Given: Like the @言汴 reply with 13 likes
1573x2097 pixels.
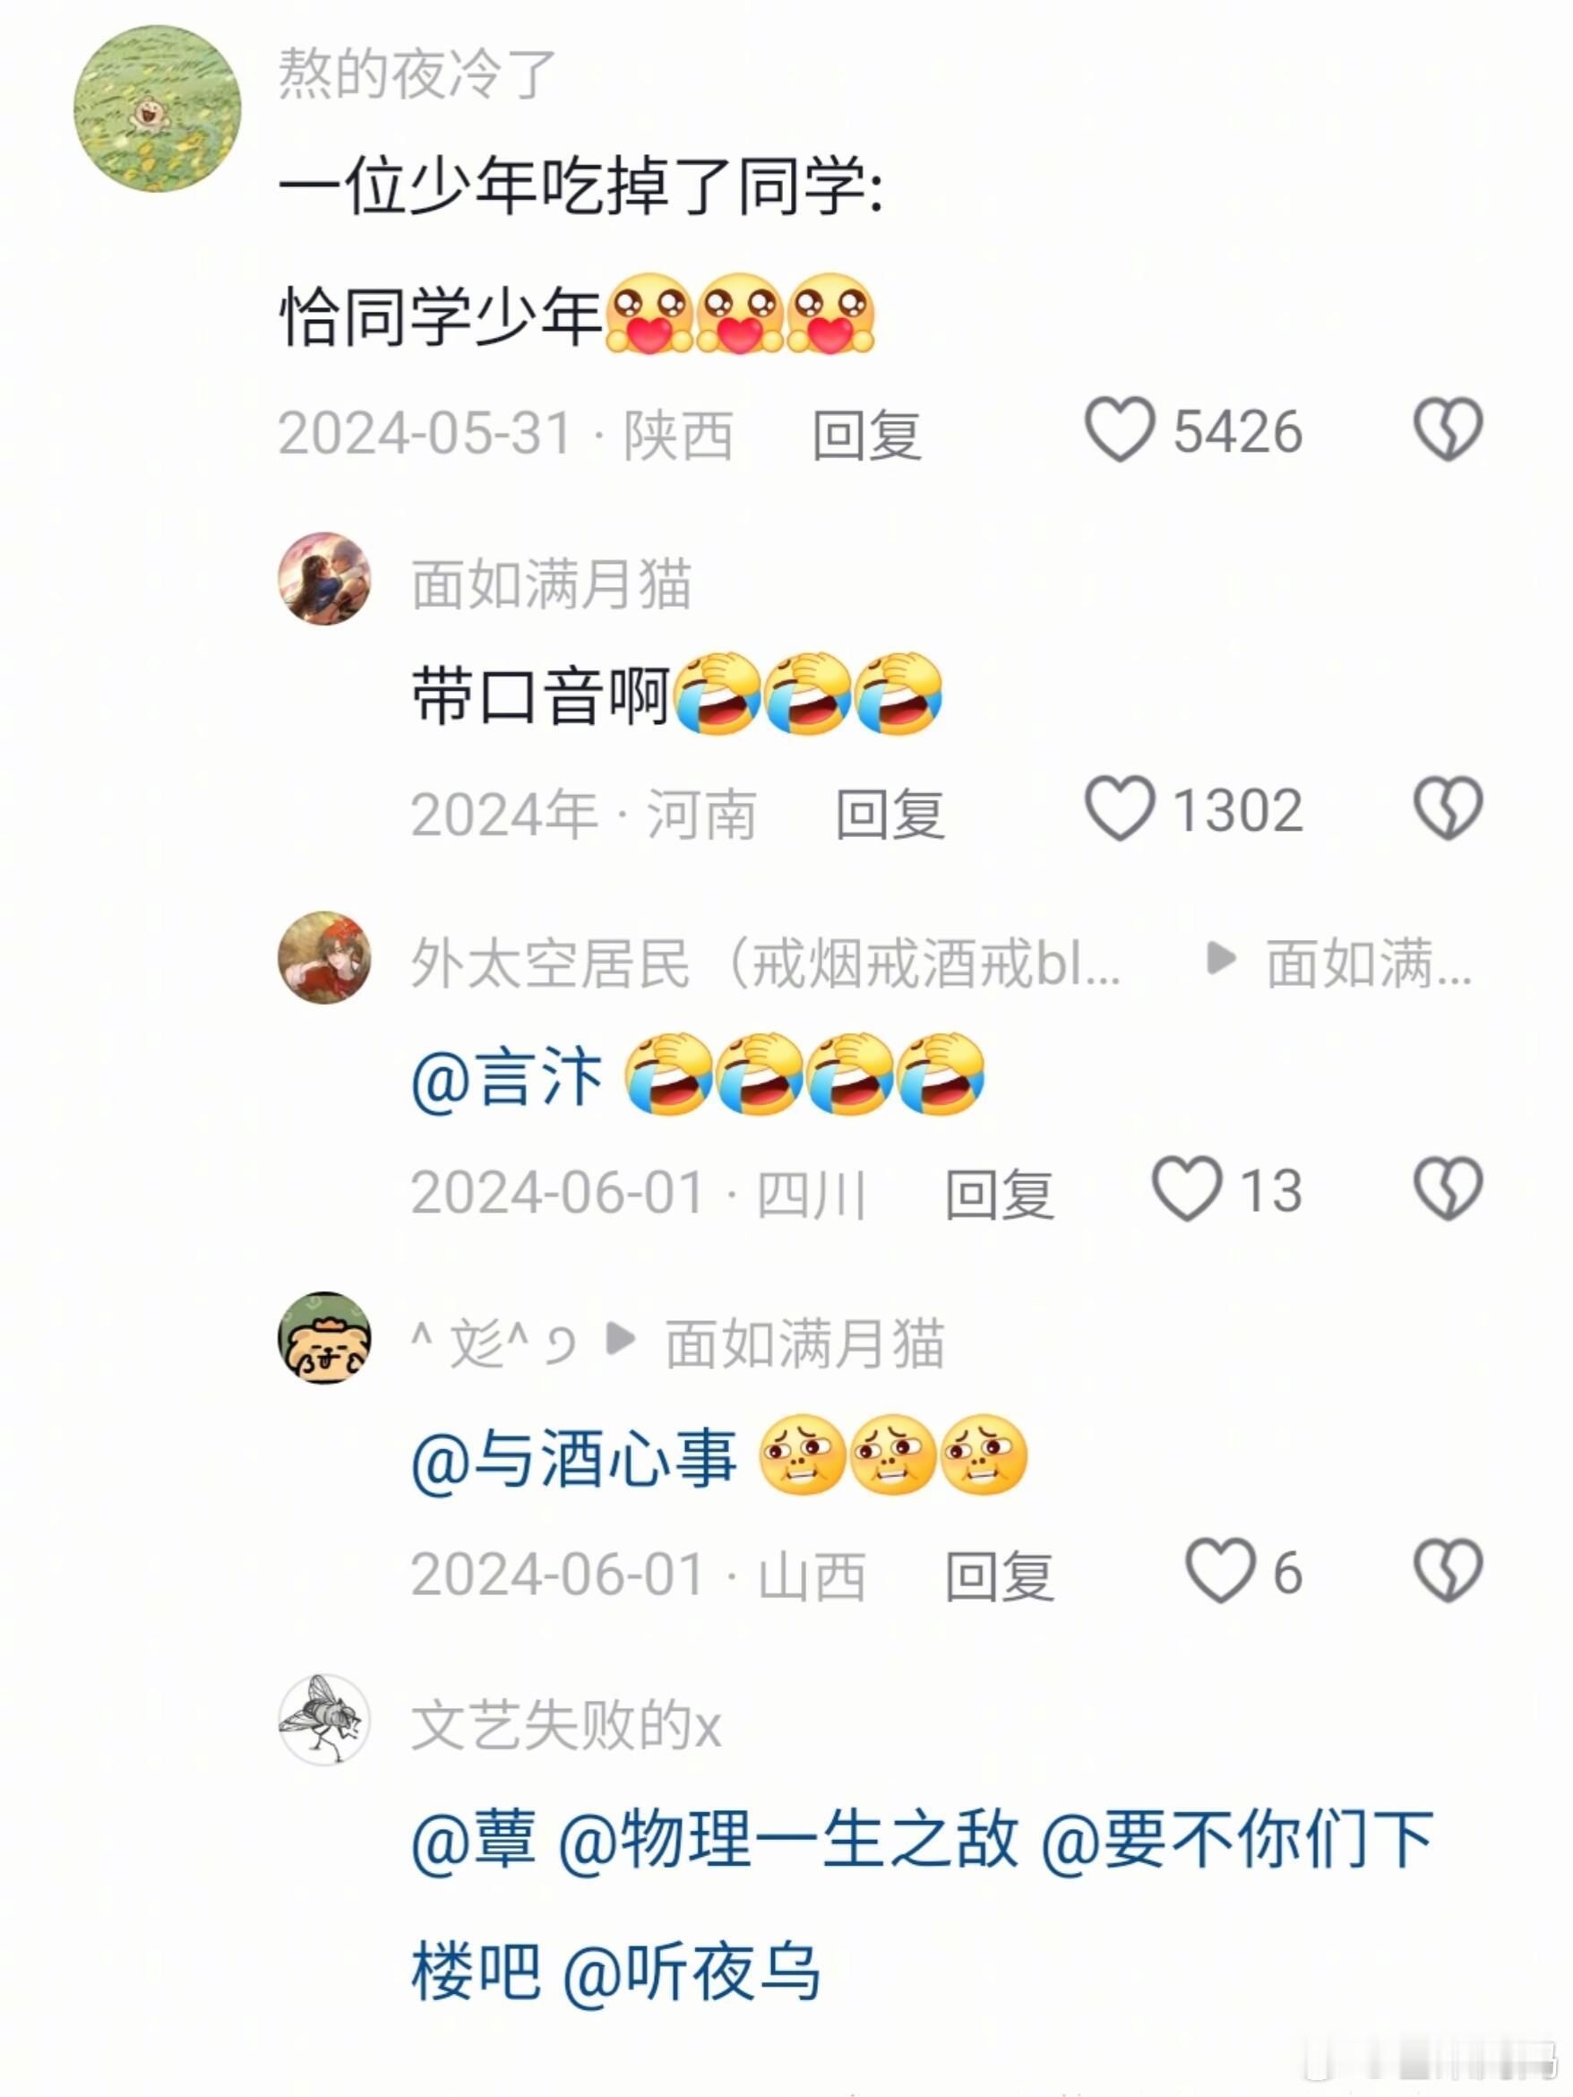Looking at the screenshot, I should point(1185,1189).
